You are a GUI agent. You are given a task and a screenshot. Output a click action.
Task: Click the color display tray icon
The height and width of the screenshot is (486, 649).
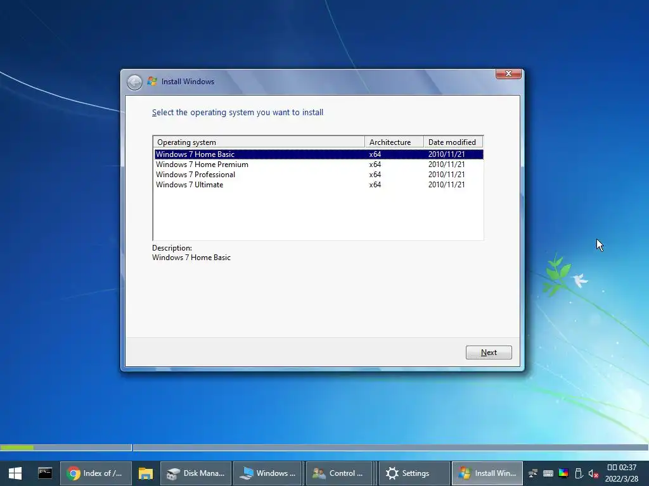[563, 473]
